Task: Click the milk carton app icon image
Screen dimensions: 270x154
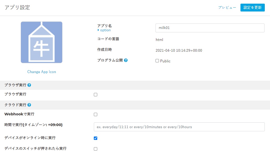Action: click(42, 42)
